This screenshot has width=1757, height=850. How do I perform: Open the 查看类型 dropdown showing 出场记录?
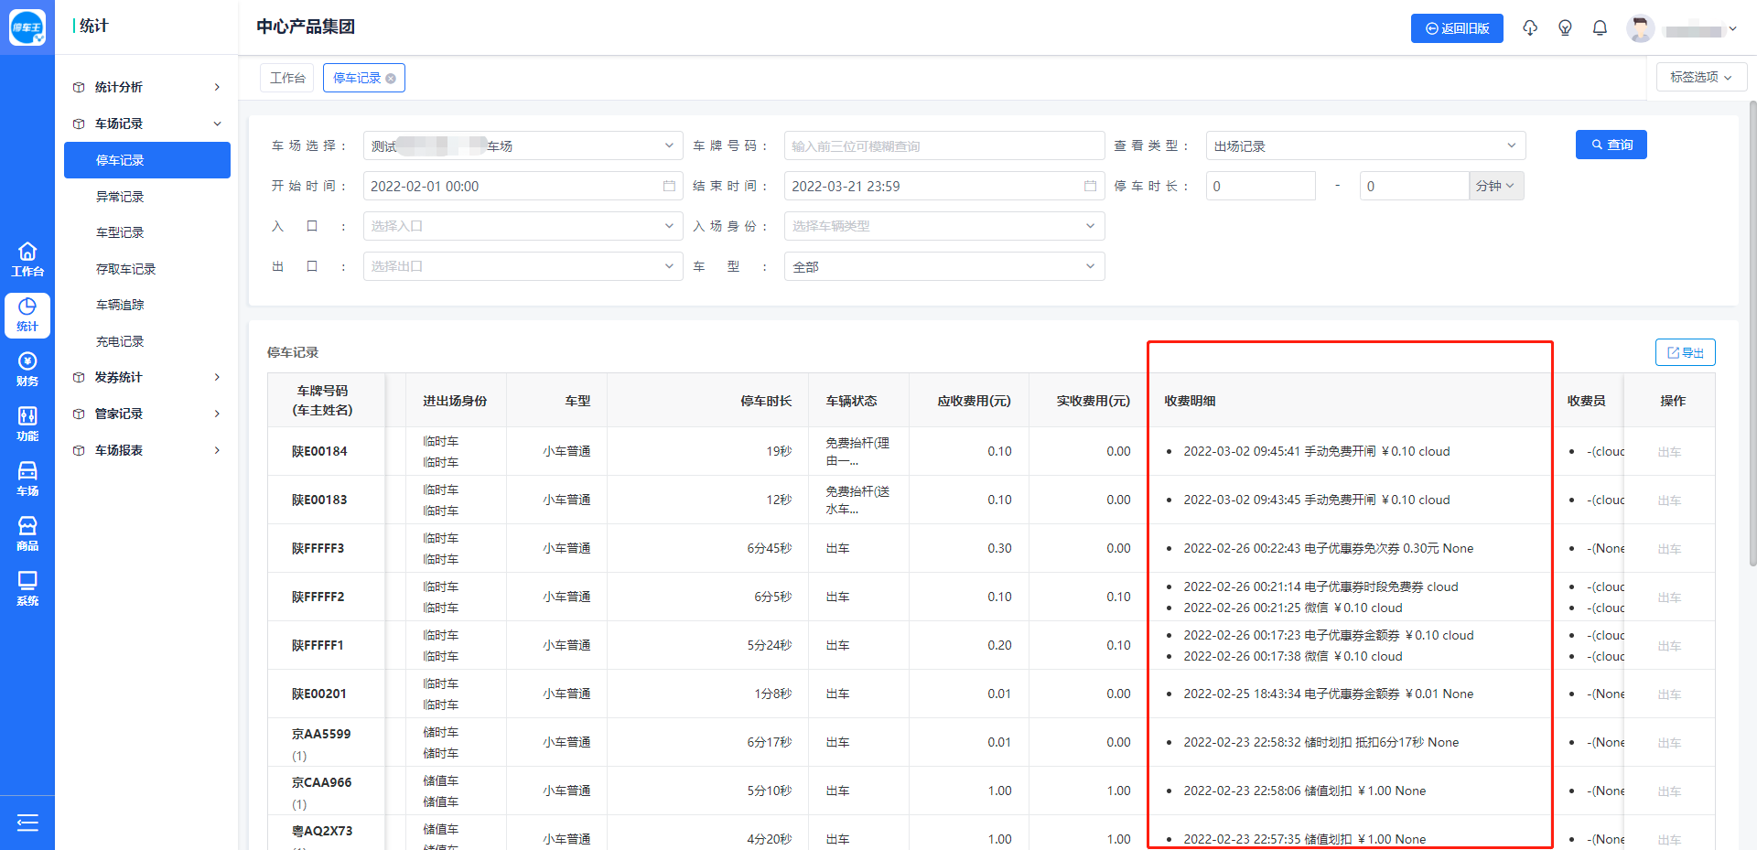click(x=1364, y=146)
